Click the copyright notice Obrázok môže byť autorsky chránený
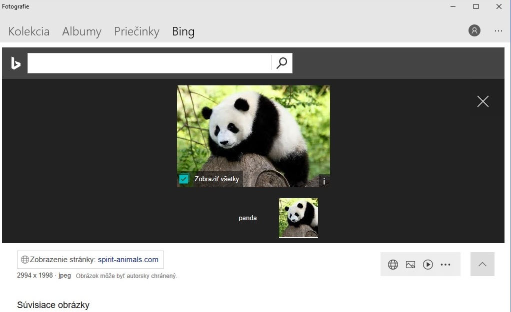 pyautogui.click(x=126, y=276)
